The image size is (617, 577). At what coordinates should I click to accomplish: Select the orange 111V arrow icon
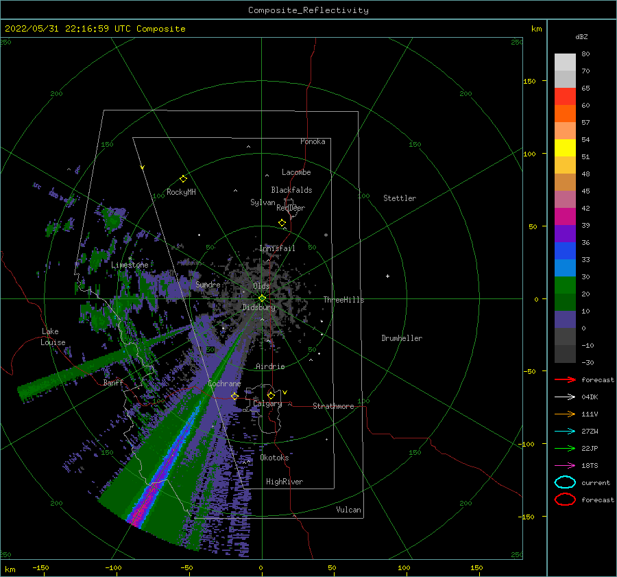pos(565,414)
